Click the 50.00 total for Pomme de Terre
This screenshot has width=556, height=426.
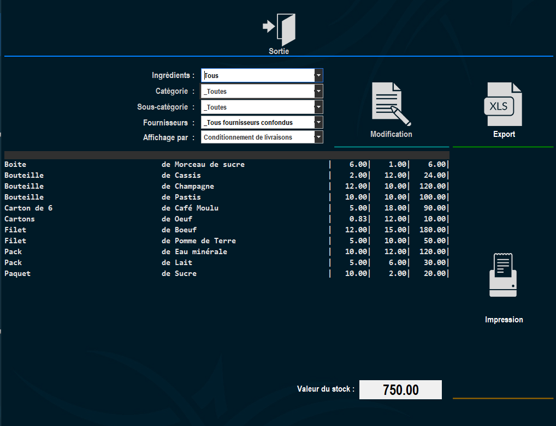coord(435,241)
